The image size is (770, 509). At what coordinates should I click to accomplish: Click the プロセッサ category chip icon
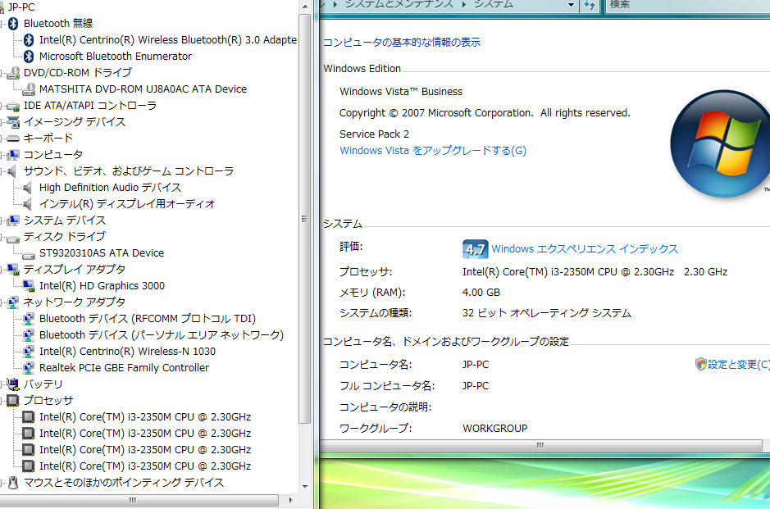pyautogui.click(x=13, y=401)
